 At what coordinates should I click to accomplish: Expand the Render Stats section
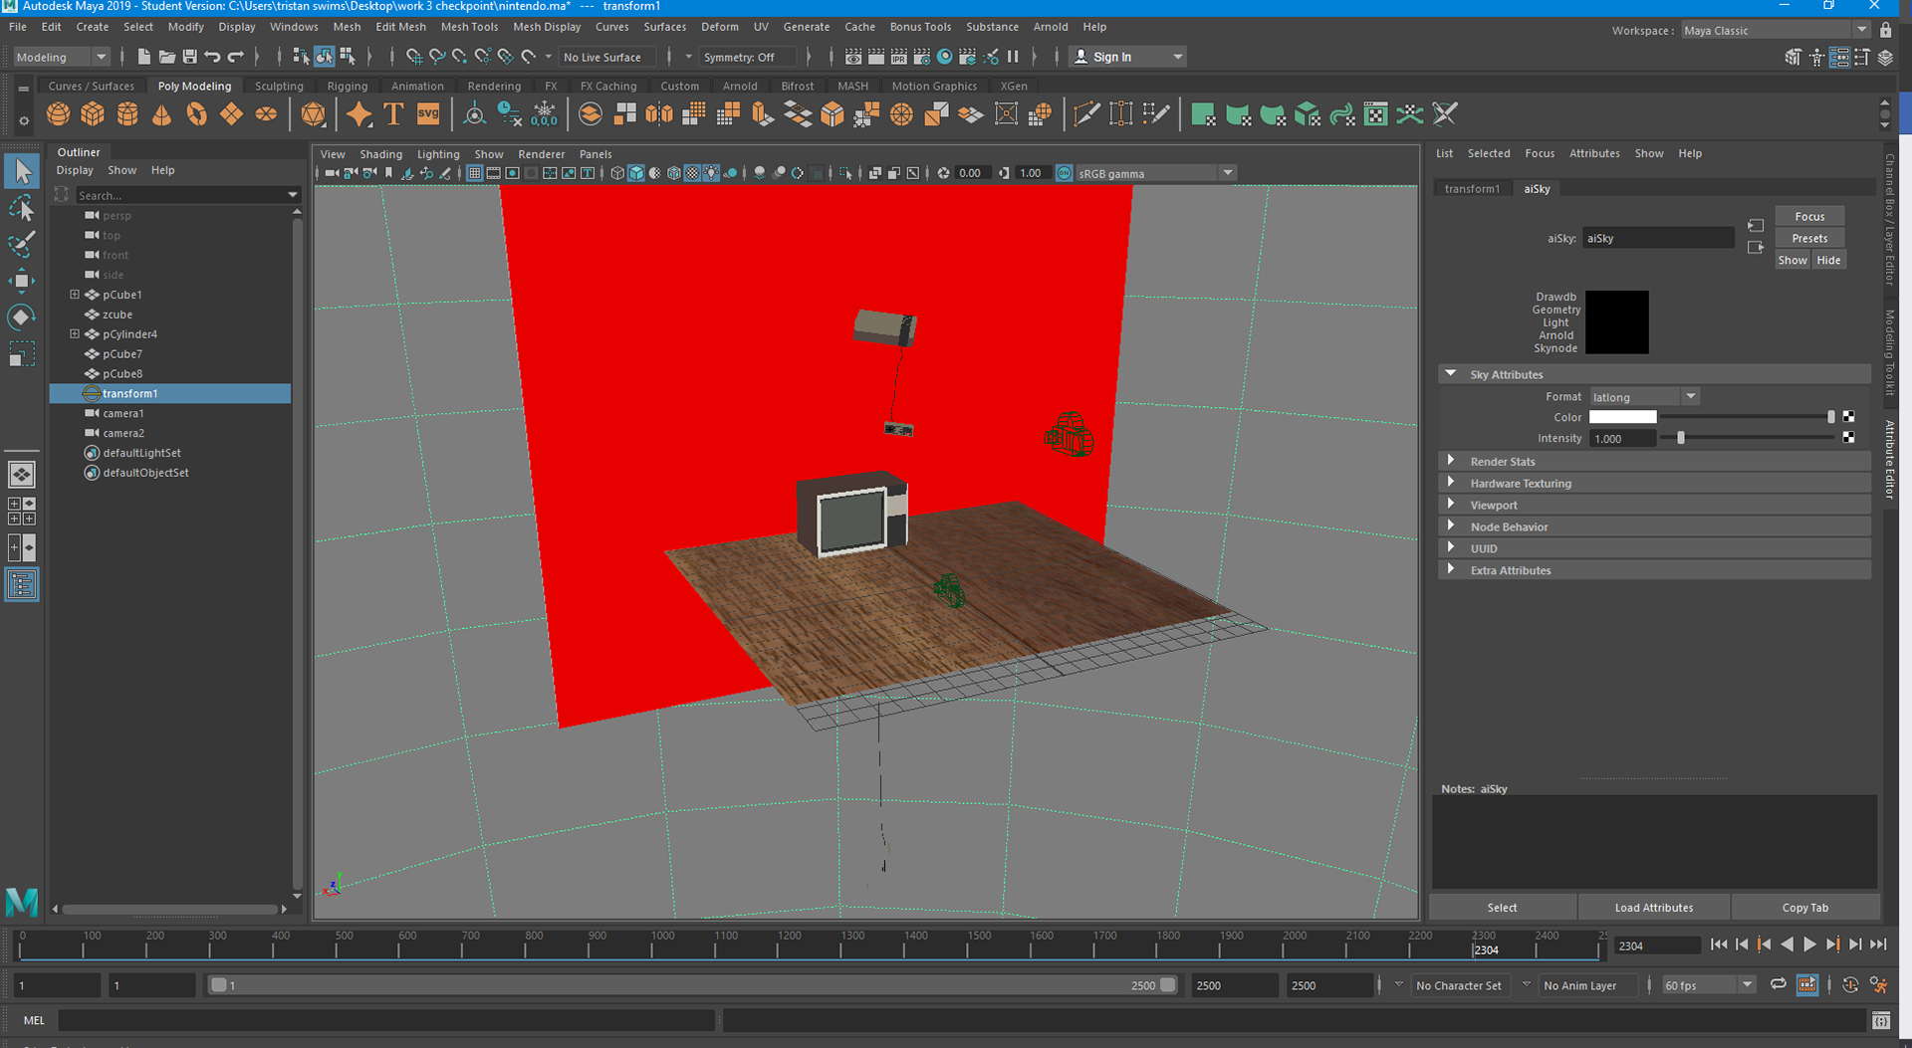1503,462
